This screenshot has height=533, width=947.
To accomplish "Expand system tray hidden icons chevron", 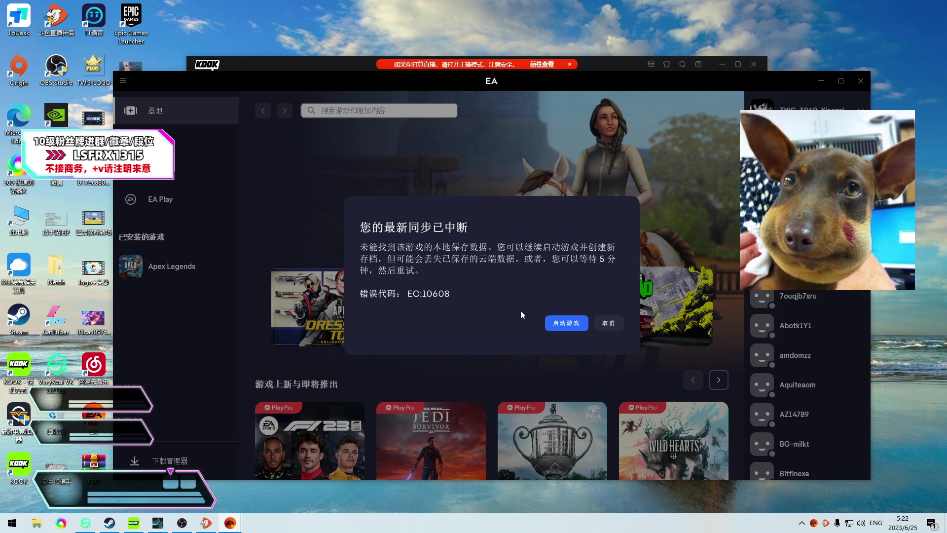I will 802,523.
